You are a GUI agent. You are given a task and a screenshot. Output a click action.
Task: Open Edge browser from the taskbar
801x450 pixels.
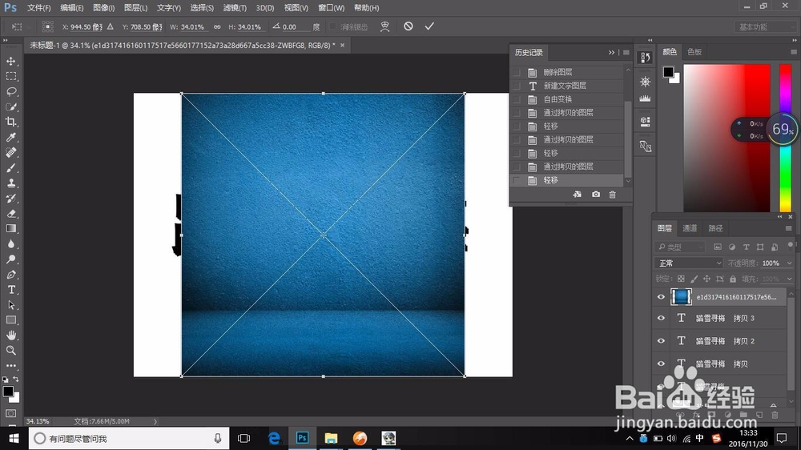click(x=274, y=438)
